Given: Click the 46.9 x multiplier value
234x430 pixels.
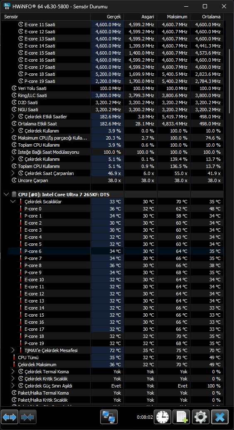Looking at the screenshot, I should click(113, 173).
